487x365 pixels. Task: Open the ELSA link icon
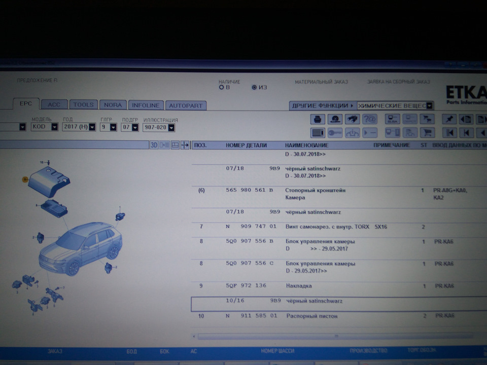pos(392,119)
